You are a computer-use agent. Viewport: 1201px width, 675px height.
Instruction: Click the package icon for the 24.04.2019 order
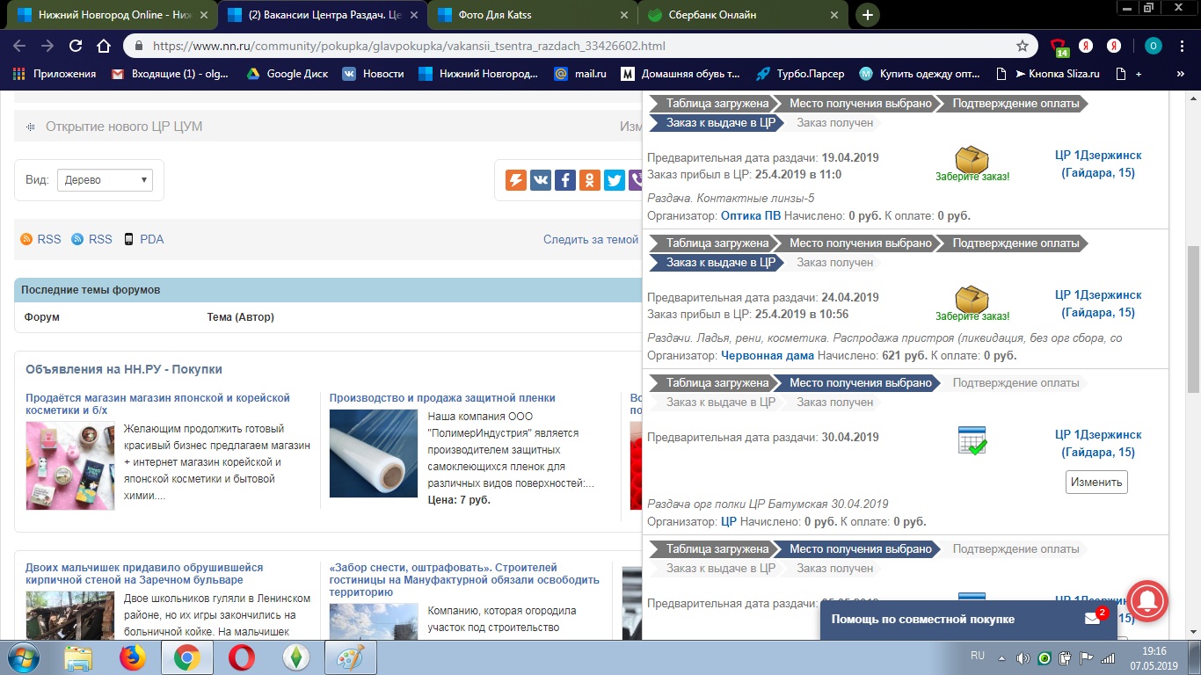(972, 298)
